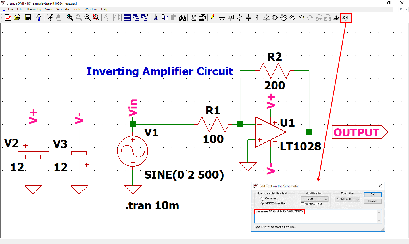Open the Hierarchy menu
The image size is (409, 244).
coord(34,9)
